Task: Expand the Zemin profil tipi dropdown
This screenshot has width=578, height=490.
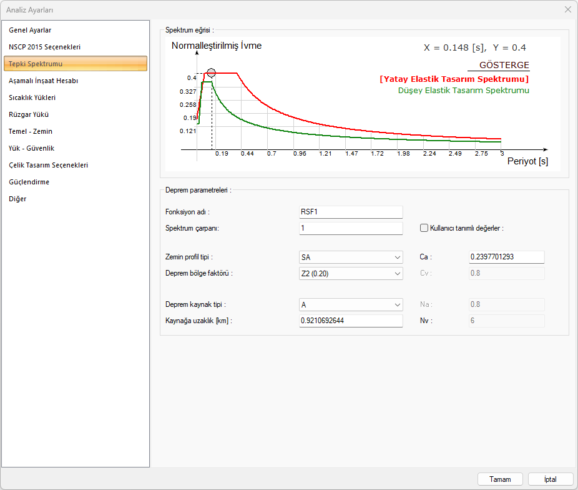Action: 351,257
